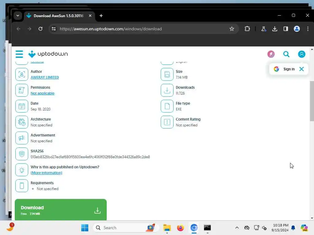This screenshot has height=235, width=314.
Task: Click the address bar URL
Action: coord(111,29)
